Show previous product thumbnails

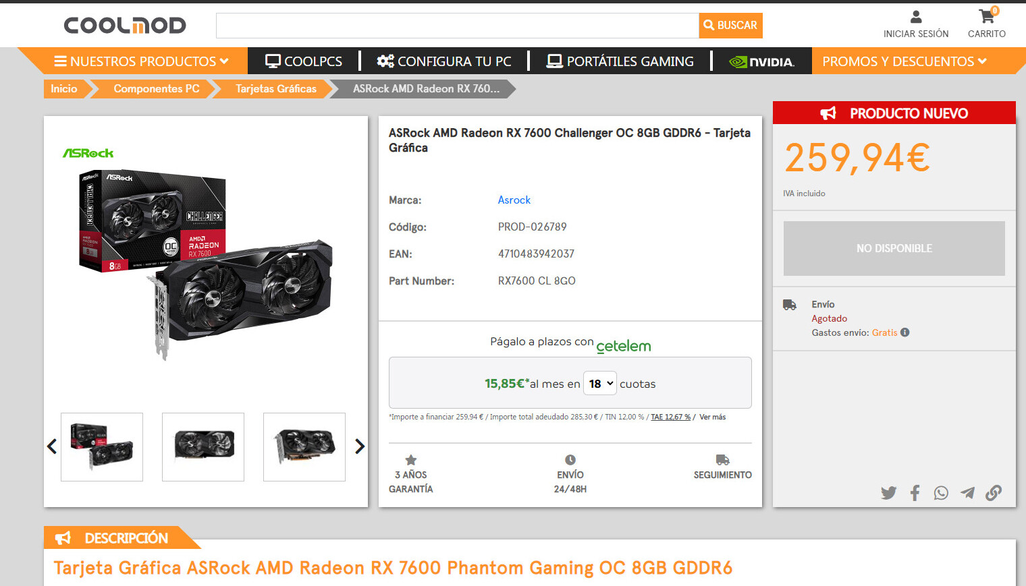point(51,446)
